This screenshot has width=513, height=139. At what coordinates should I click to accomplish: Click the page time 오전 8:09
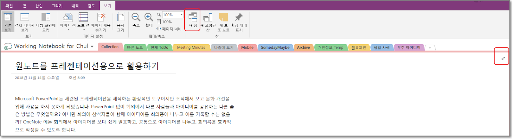[x=77, y=78]
